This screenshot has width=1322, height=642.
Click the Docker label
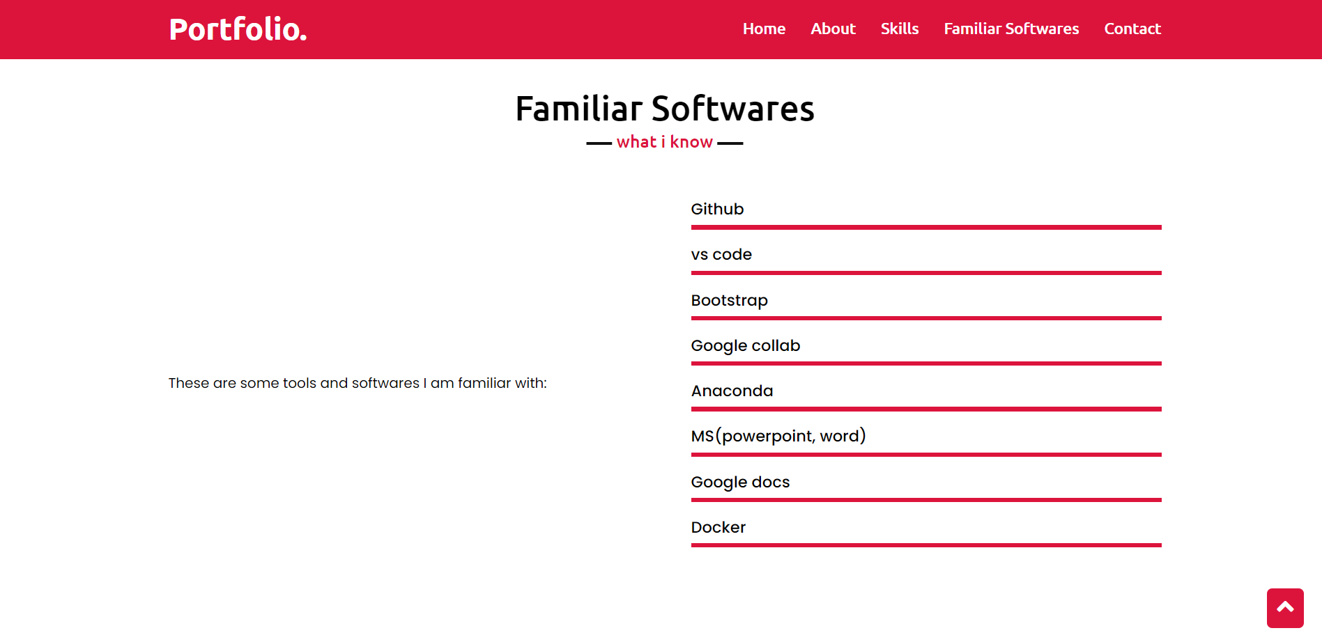click(718, 527)
